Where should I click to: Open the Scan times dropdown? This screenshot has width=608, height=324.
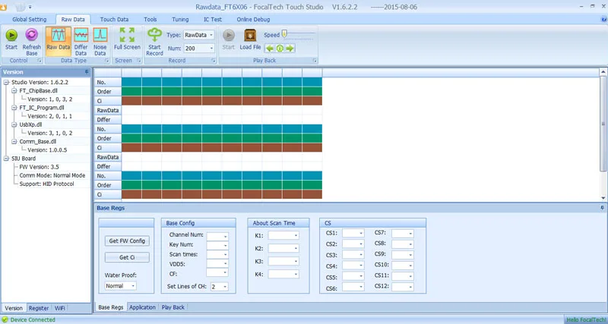click(225, 255)
